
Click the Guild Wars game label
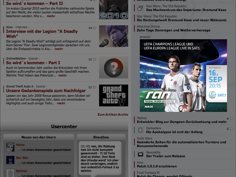144,138
